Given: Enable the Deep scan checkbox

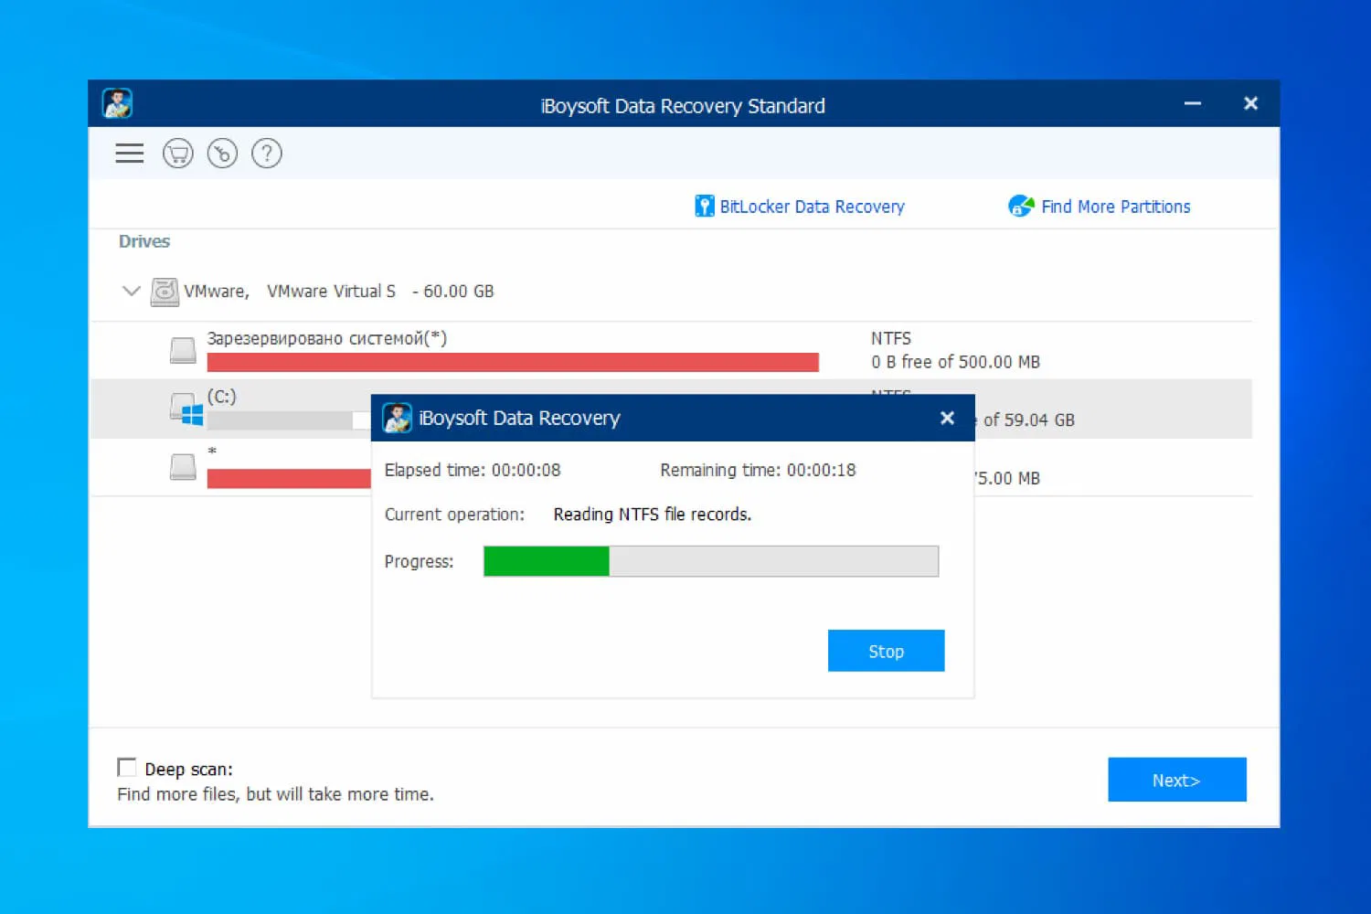Looking at the screenshot, I should click(127, 767).
